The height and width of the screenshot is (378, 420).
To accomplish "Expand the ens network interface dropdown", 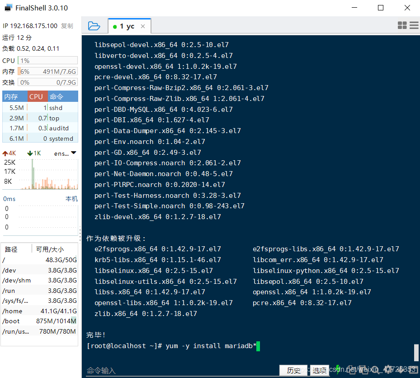I will tap(73, 153).
